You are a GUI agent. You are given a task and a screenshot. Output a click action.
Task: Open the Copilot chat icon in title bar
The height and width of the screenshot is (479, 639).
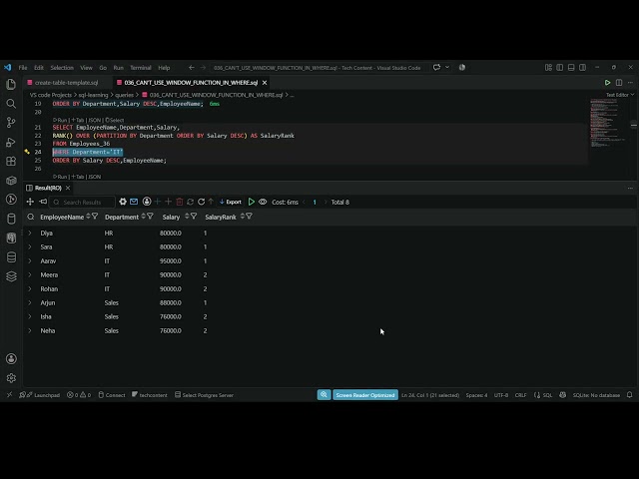point(437,67)
